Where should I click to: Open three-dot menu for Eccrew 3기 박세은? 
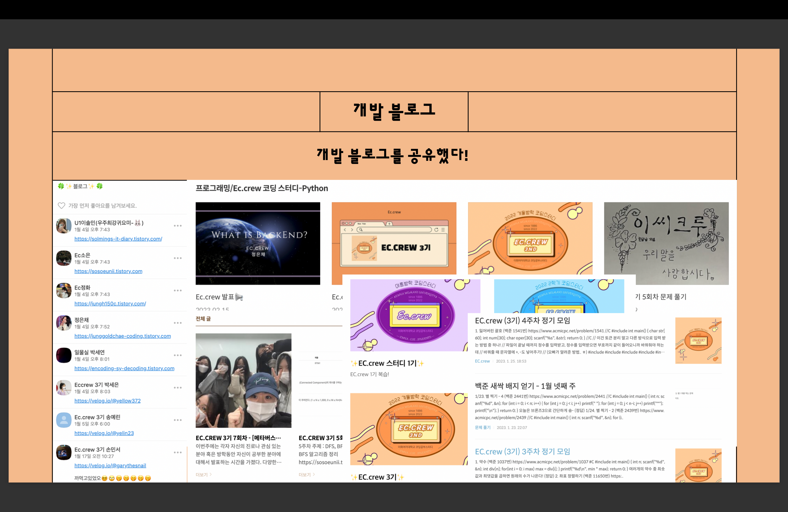point(178,388)
